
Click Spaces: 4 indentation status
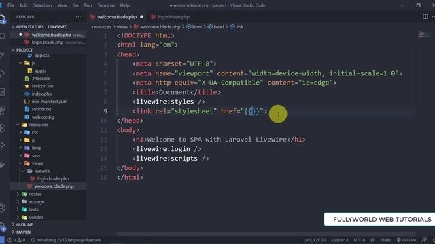coord(340,240)
